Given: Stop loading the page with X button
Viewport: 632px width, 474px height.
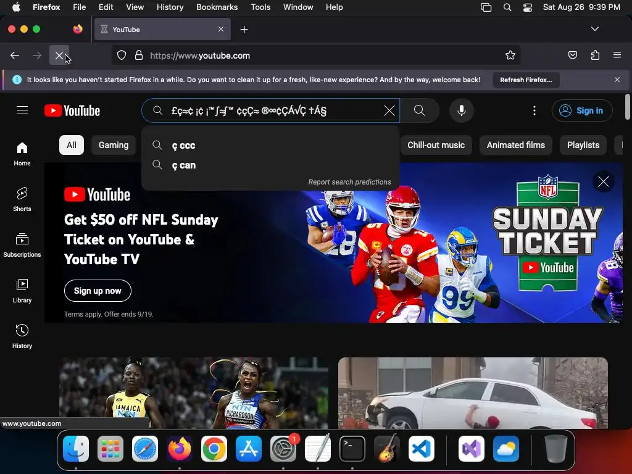Looking at the screenshot, I should tap(59, 55).
